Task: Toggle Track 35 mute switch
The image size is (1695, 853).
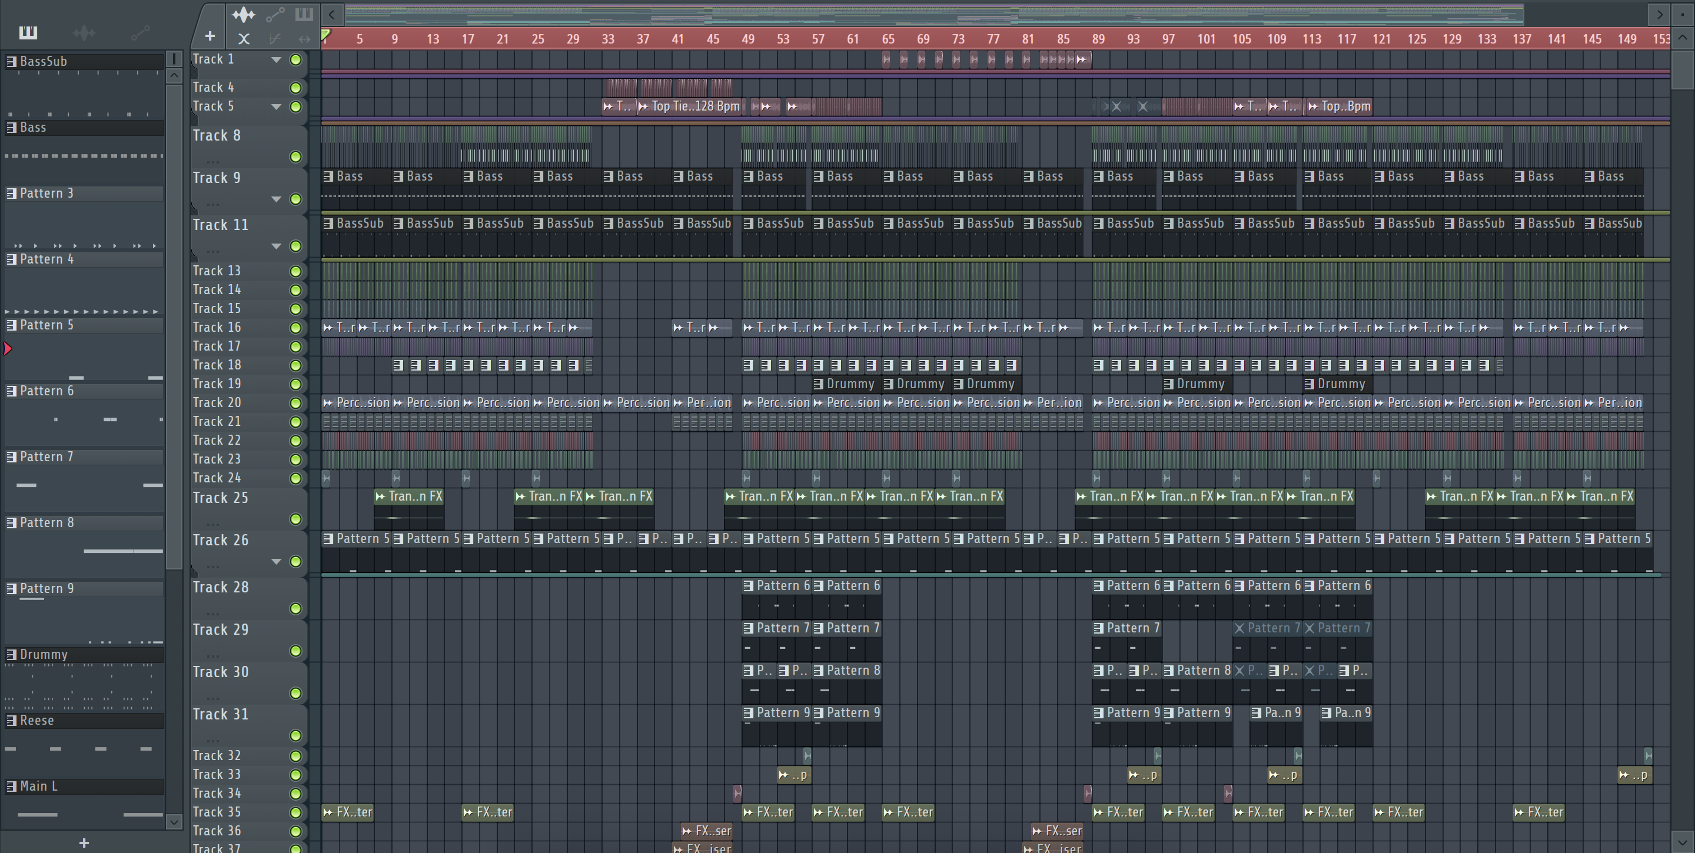Action: tap(296, 812)
